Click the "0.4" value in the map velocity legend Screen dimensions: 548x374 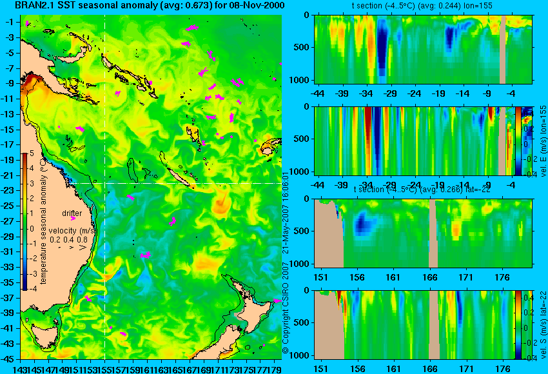68,240
